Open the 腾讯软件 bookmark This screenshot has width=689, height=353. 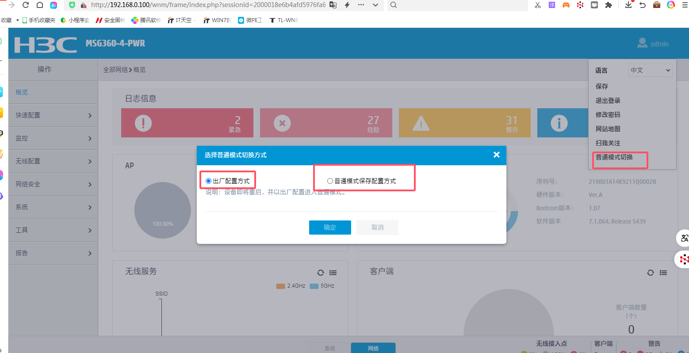(146, 20)
